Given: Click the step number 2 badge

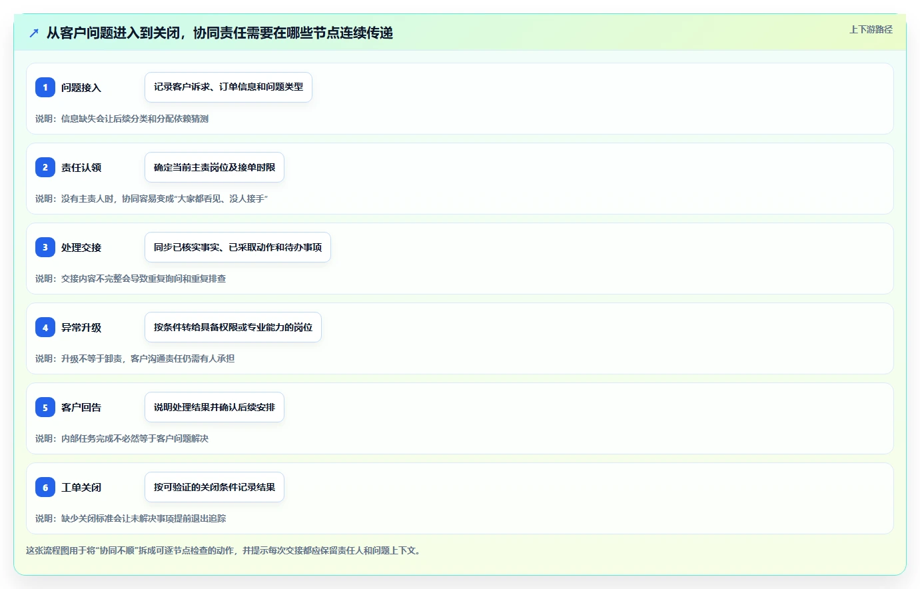Looking at the screenshot, I should [x=45, y=167].
